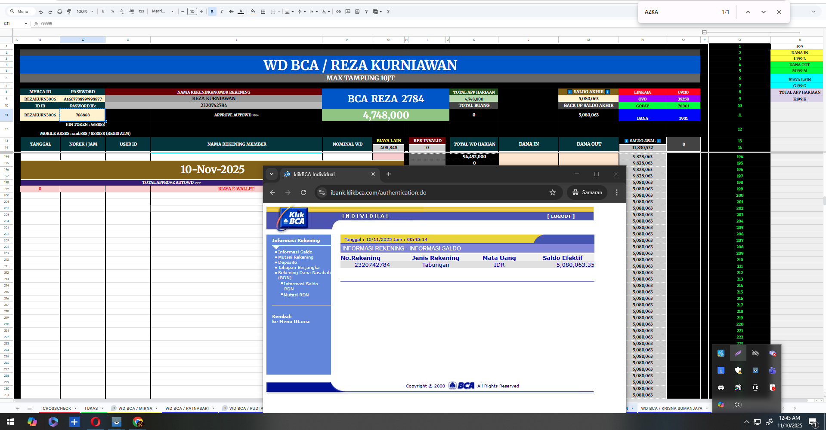826x430 pixels.
Task: Open a new browser tab
Action: pyautogui.click(x=389, y=174)
